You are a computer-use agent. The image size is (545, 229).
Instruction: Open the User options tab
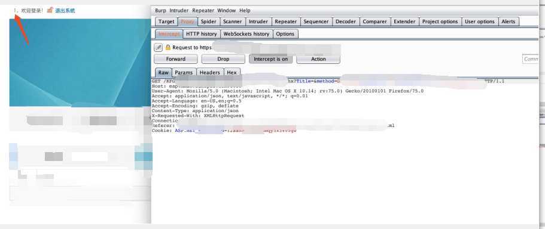480,21
